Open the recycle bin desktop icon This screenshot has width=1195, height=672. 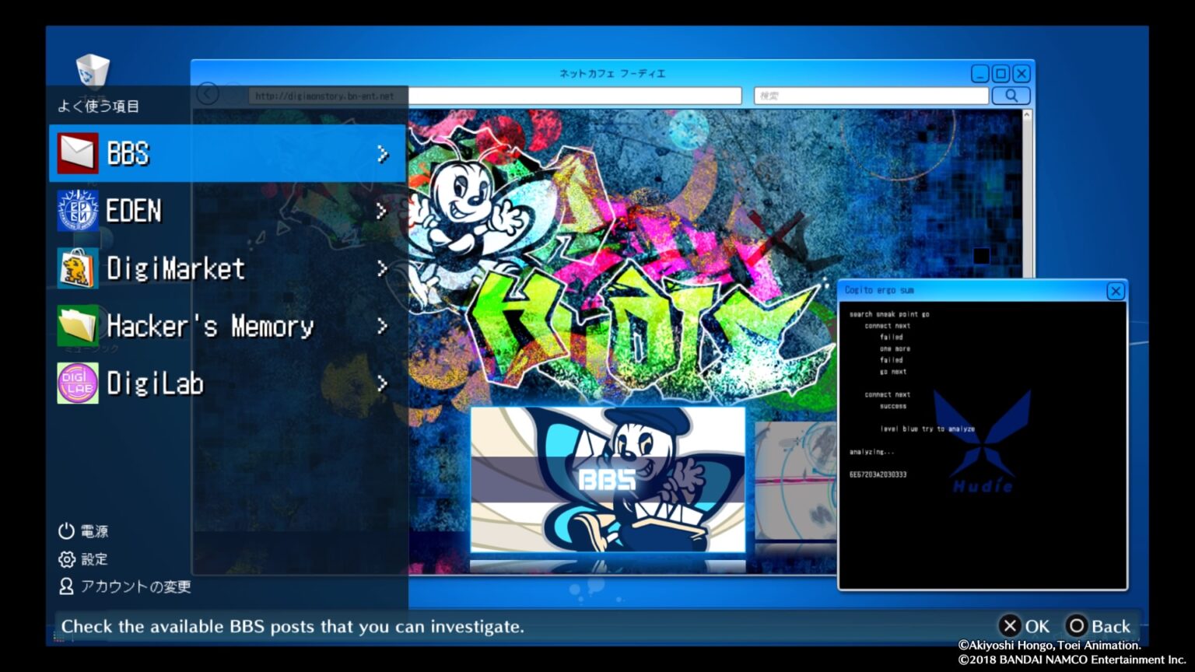click(93, 71)
